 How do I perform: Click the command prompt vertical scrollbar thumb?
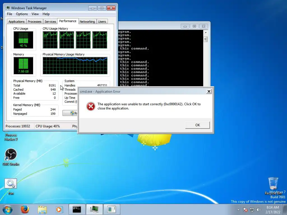(205, 39)
